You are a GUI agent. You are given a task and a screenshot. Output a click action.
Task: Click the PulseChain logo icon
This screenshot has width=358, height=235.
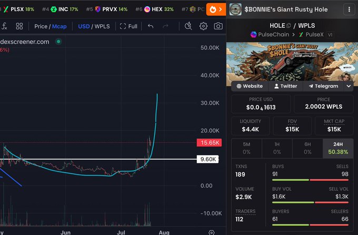(253, 35)
